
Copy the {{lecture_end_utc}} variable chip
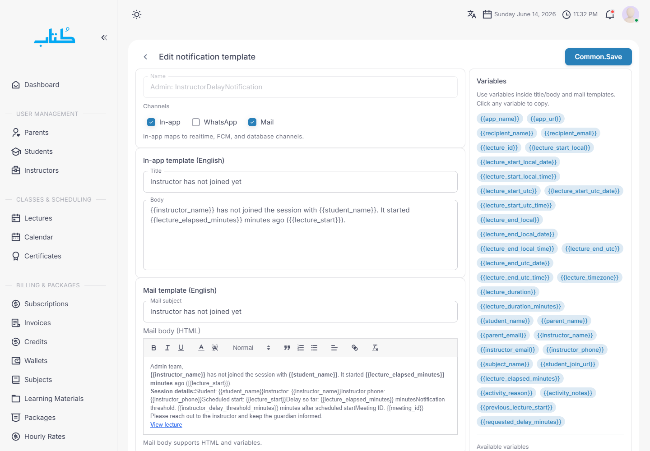coord(592,249)
